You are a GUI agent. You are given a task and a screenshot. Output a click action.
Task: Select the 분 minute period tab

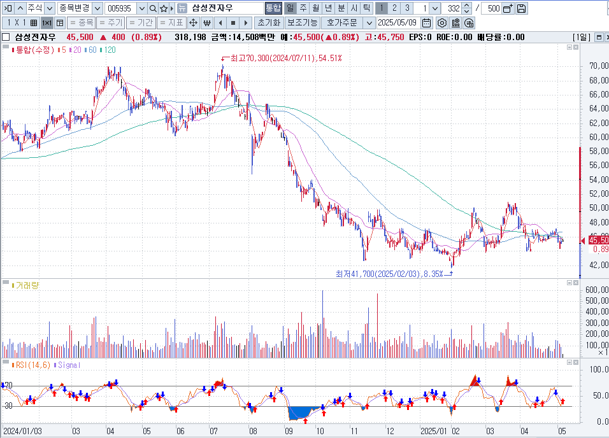click(x=341, y=8)
